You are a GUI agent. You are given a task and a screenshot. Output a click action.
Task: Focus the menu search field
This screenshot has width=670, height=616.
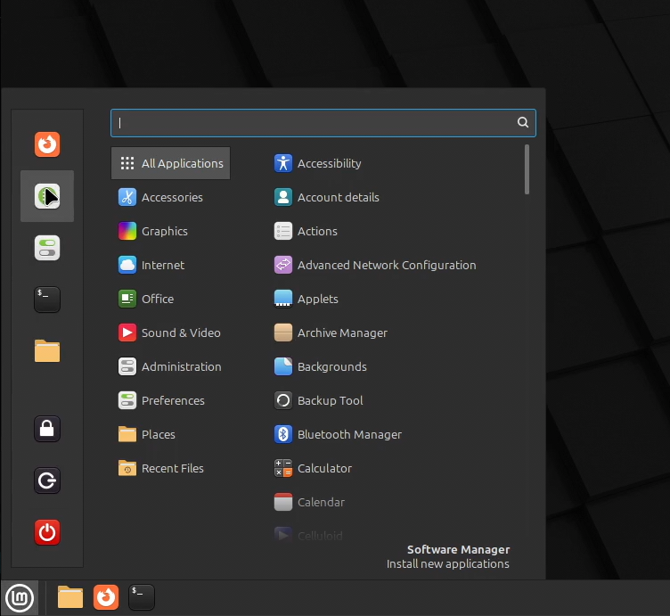click(323, 123)
